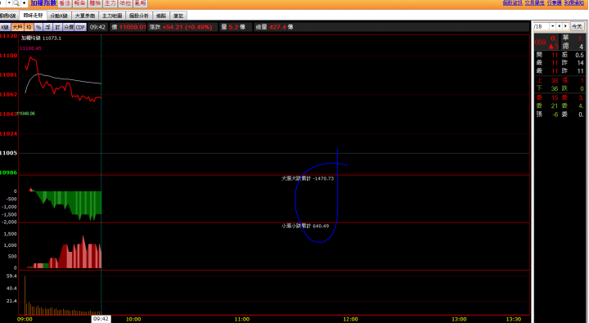The image size is (589, 323).
Task: Click the 09:42 time marker on axis
Action: tap(101, 319)
